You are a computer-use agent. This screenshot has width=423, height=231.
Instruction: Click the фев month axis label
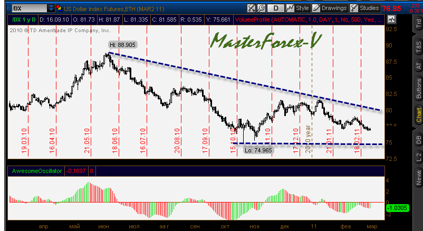pos(345,226)
